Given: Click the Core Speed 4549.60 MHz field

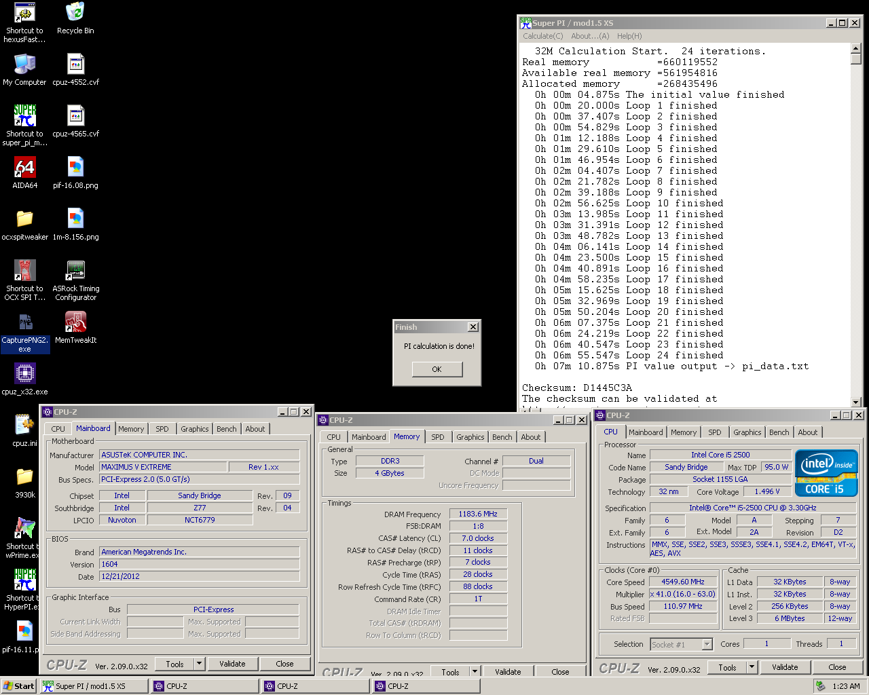Looking at the screenshot, I should tap(683, 582).
